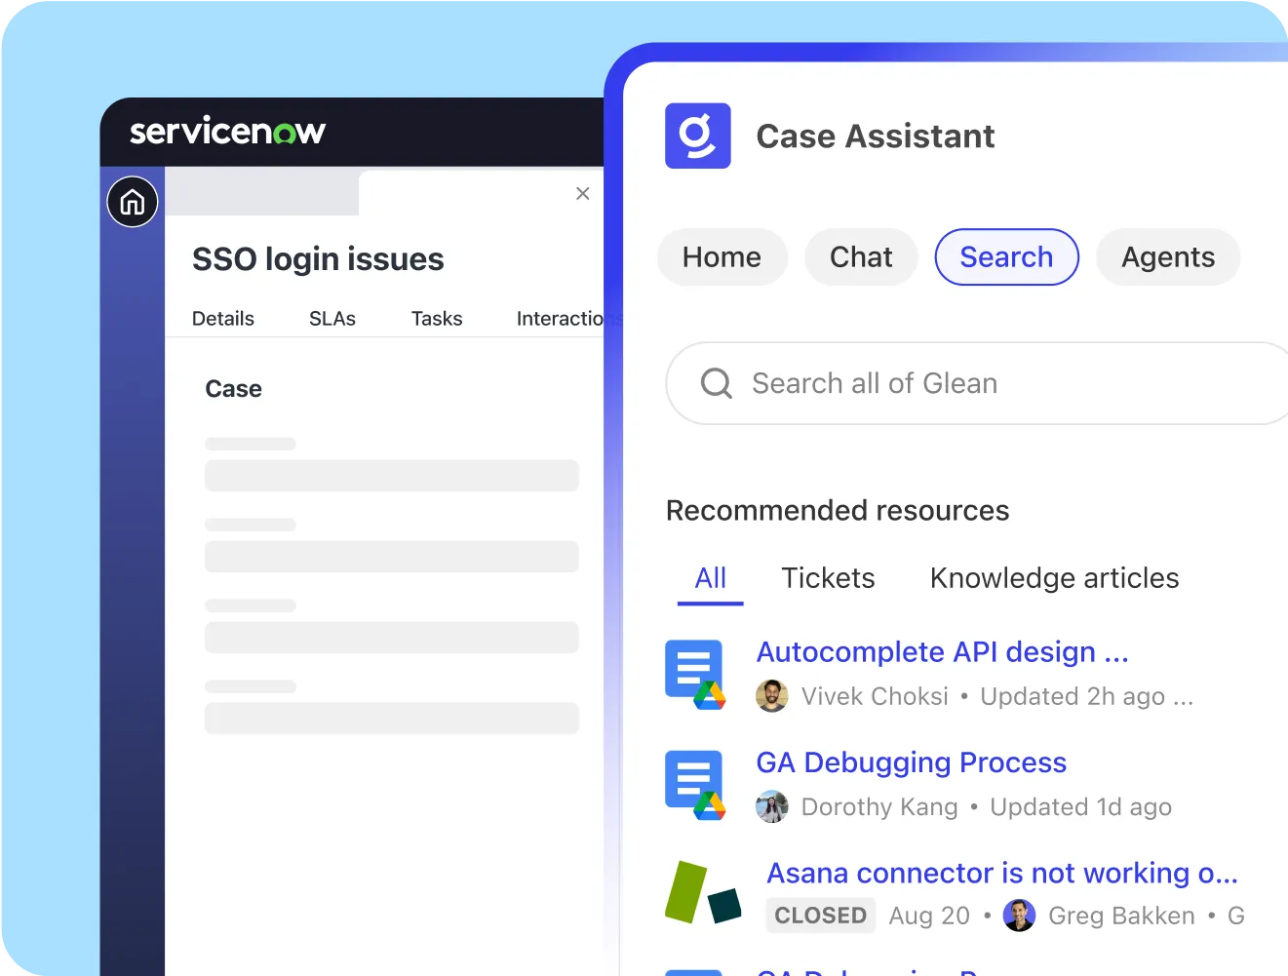1288x976 pixels.
Task: Open the SLAs tab in ServiceNow
Action: [x=332, y=319]
